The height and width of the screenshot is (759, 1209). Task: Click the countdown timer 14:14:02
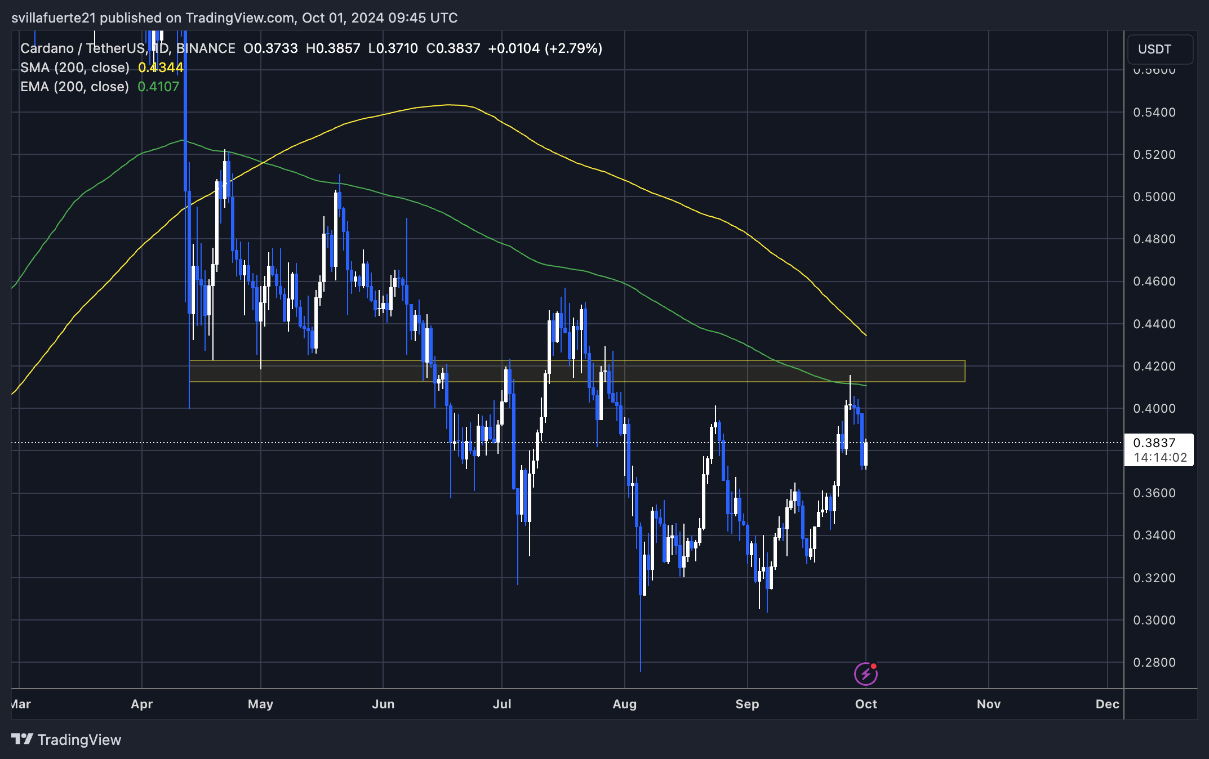click(x=1159, y=458)
